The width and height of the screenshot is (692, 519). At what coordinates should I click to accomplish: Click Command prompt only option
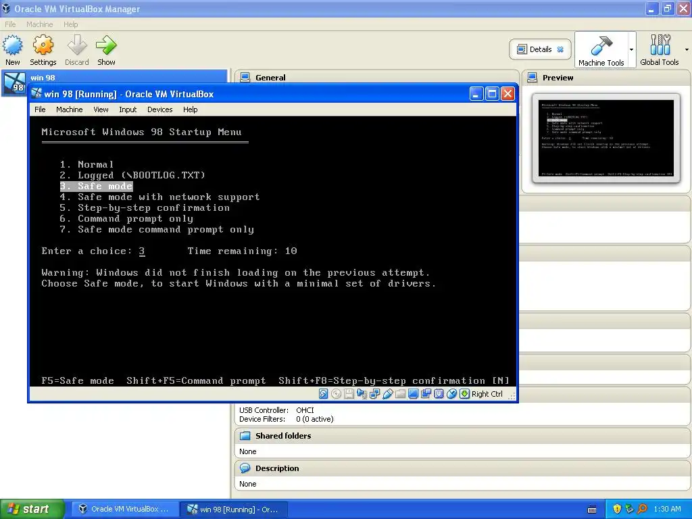tap(126, 218)
